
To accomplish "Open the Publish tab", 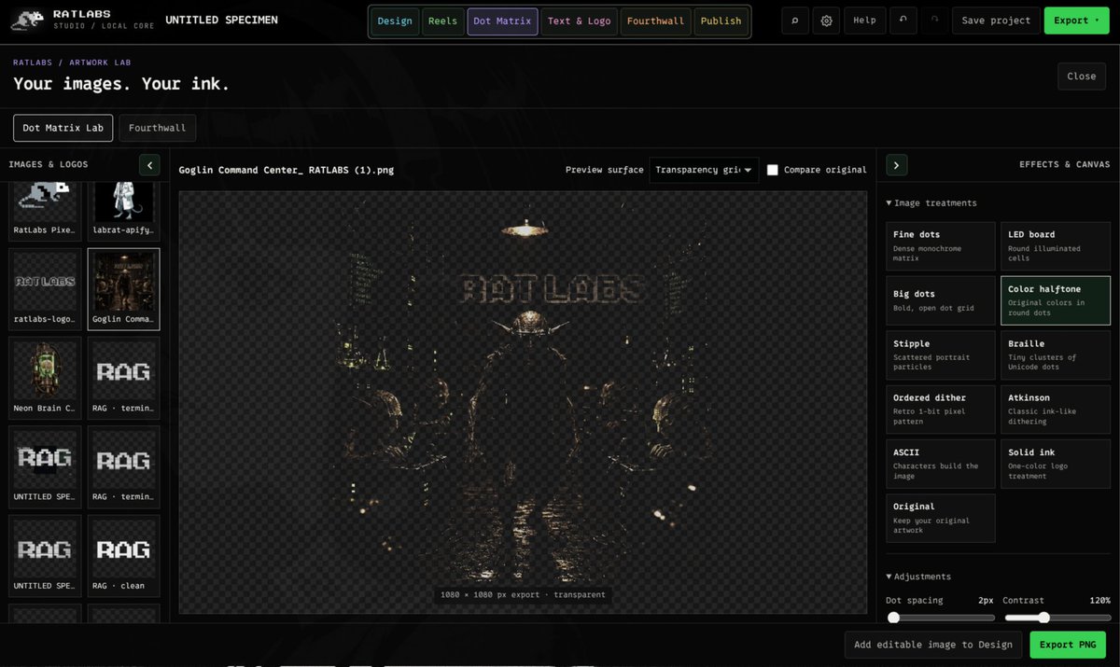I will pos(721,21).
